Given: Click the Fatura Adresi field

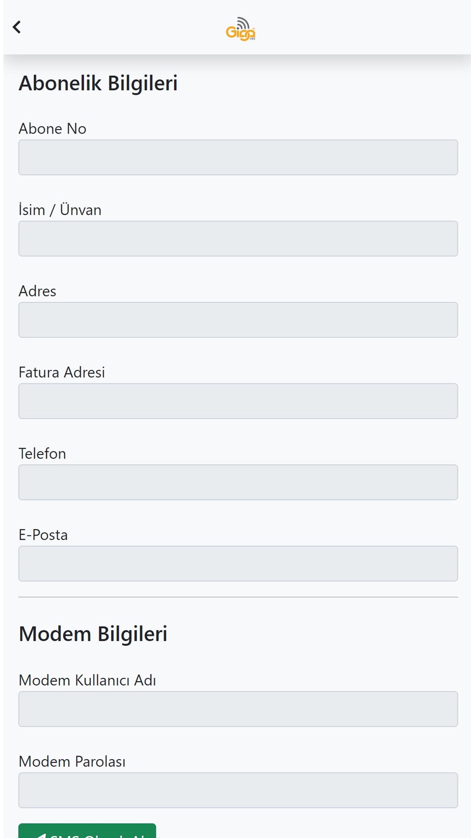Looking at the screenshot, I should point(238,401).
